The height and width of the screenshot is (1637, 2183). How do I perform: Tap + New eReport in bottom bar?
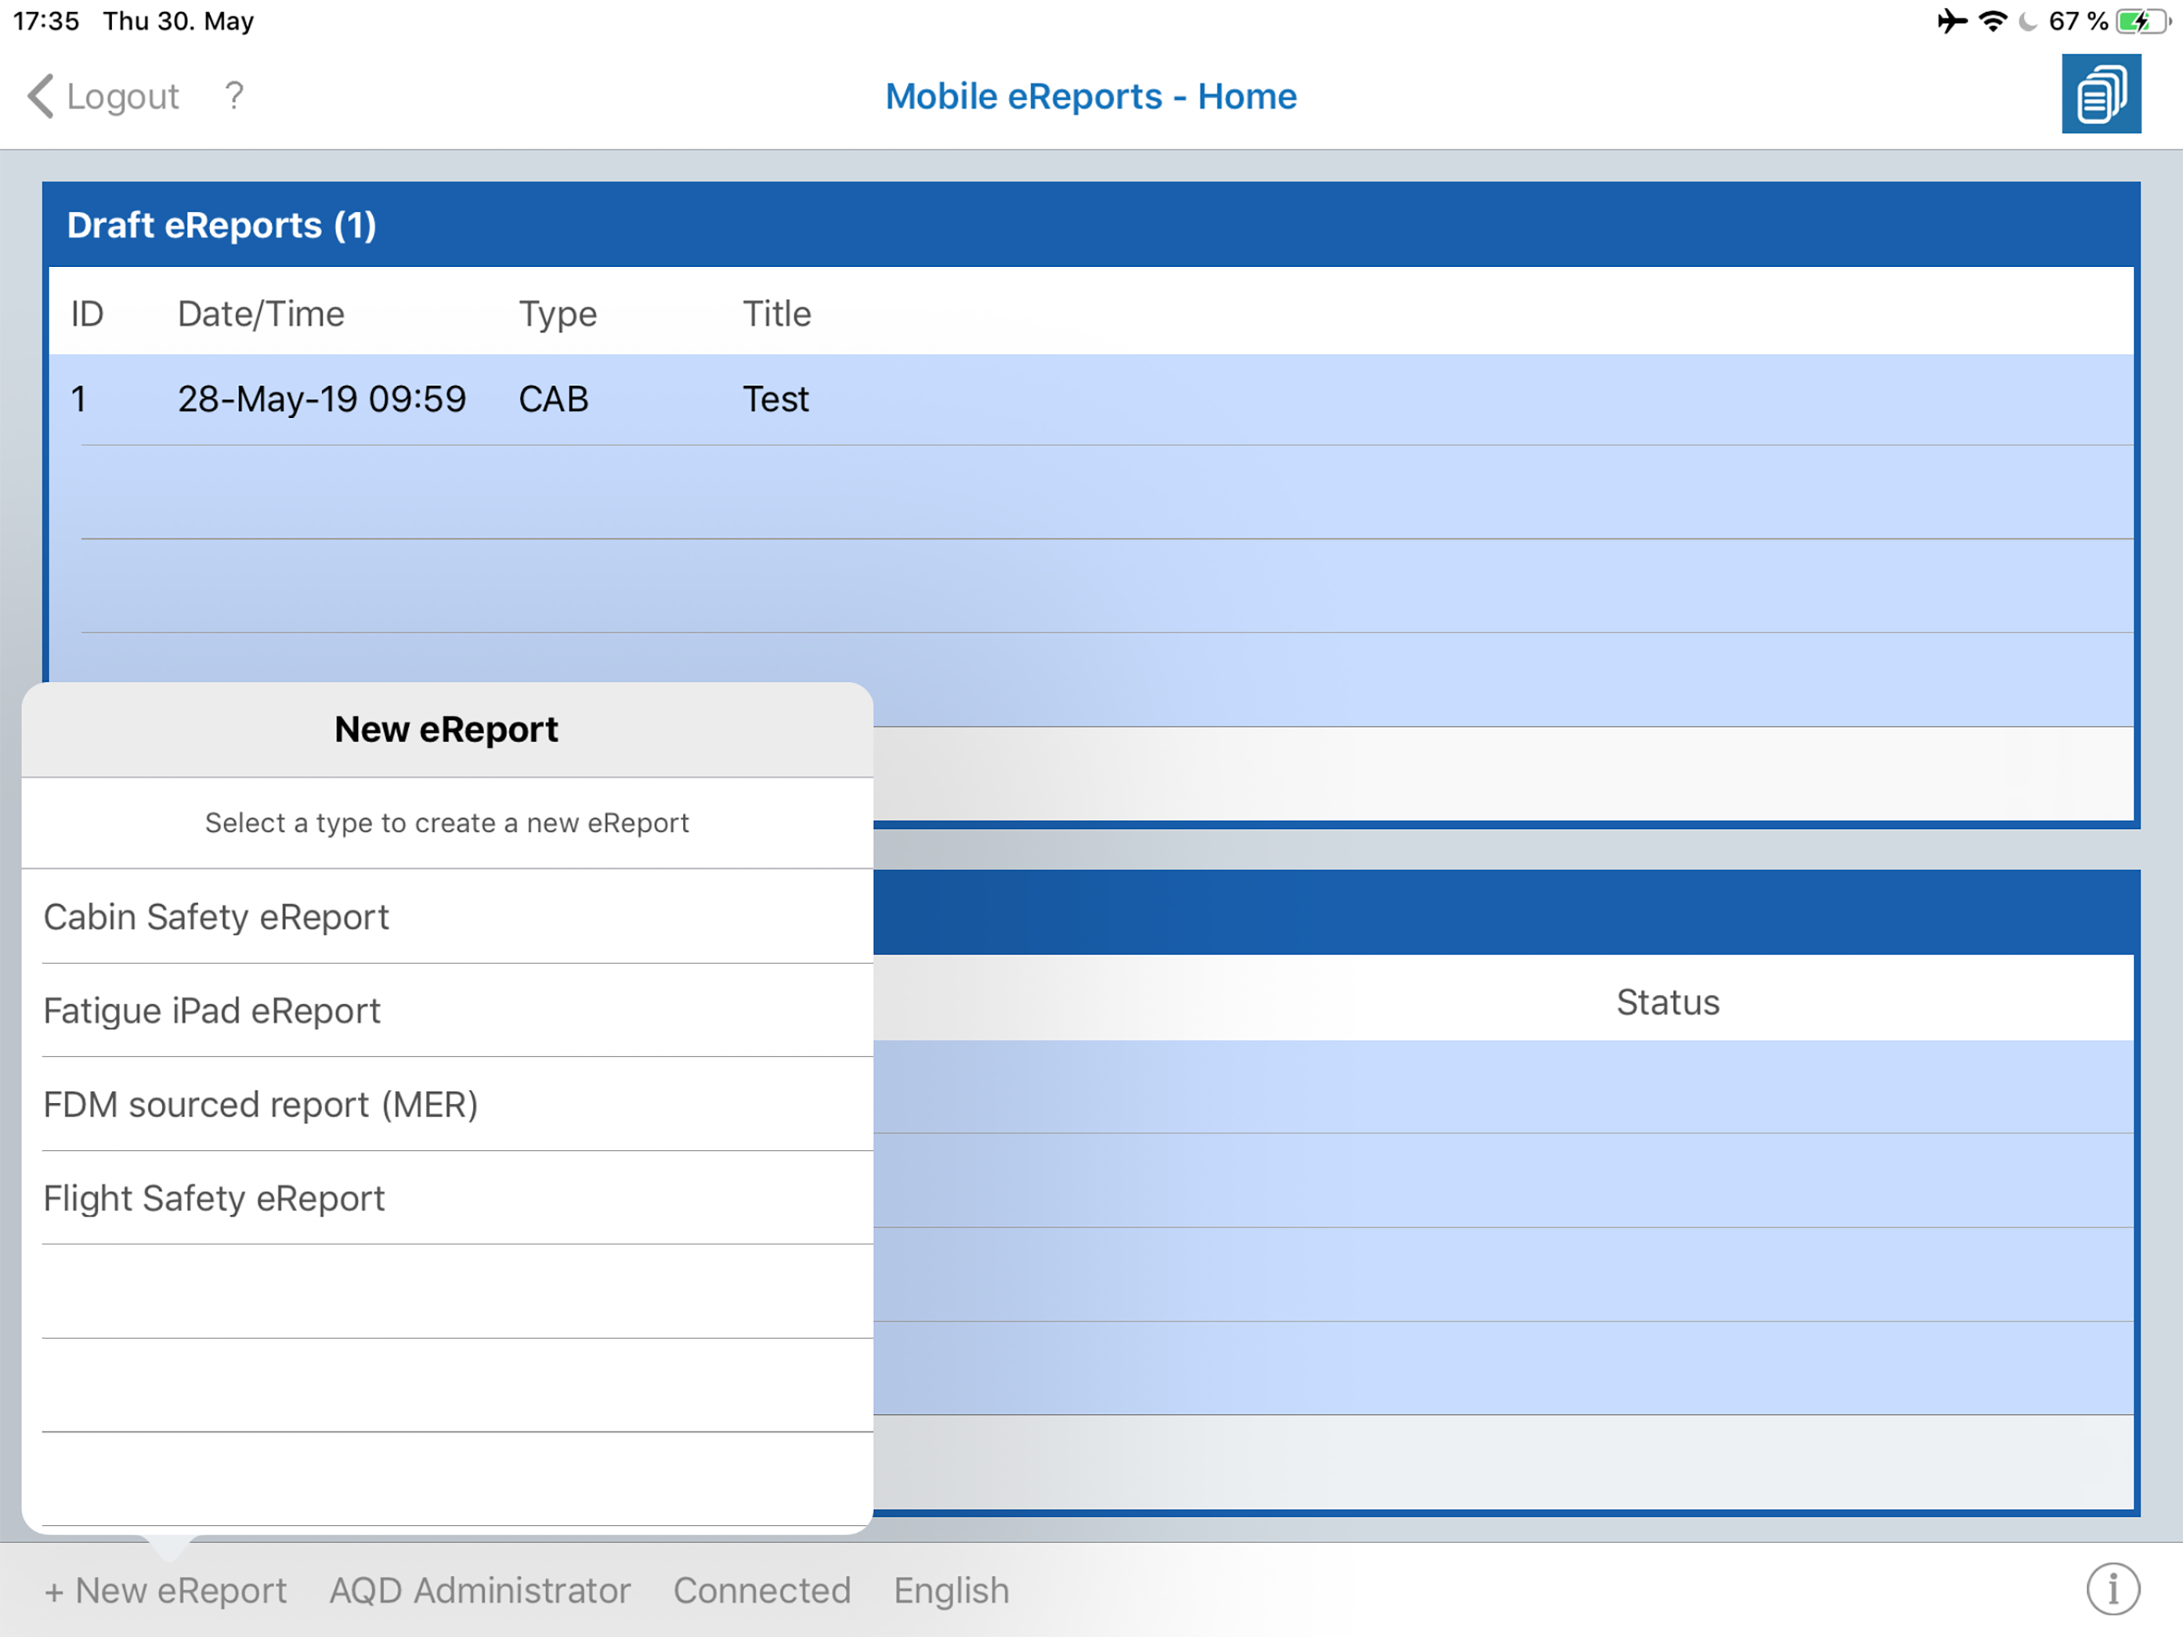(165, 1591)
